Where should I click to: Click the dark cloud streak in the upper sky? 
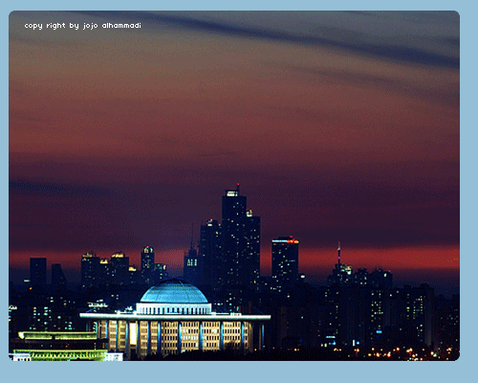click(x=287, y=38)
